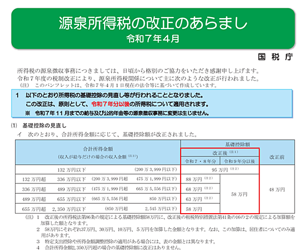
Task: Click the '48万円' pre-revision value
Action: 277,190
